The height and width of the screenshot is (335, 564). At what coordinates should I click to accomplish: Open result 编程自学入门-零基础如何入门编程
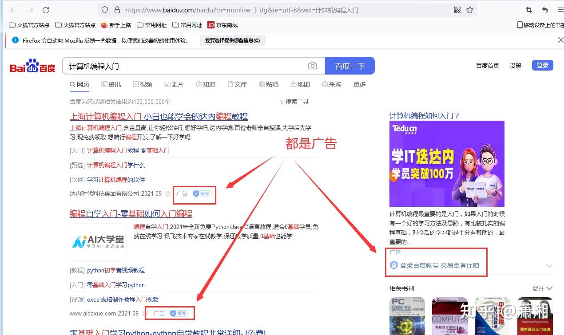coord(131,214)
